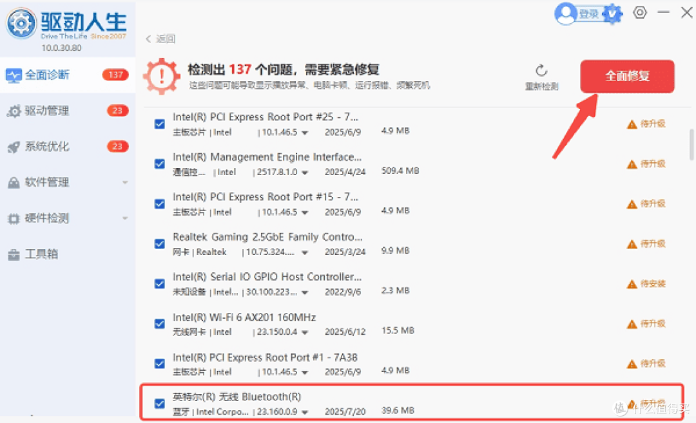Viewport: 696px width, 423px height.
Task: Open the 驱动管理 driver management tab
Action: pyautogui.click(x=68, y=110)
